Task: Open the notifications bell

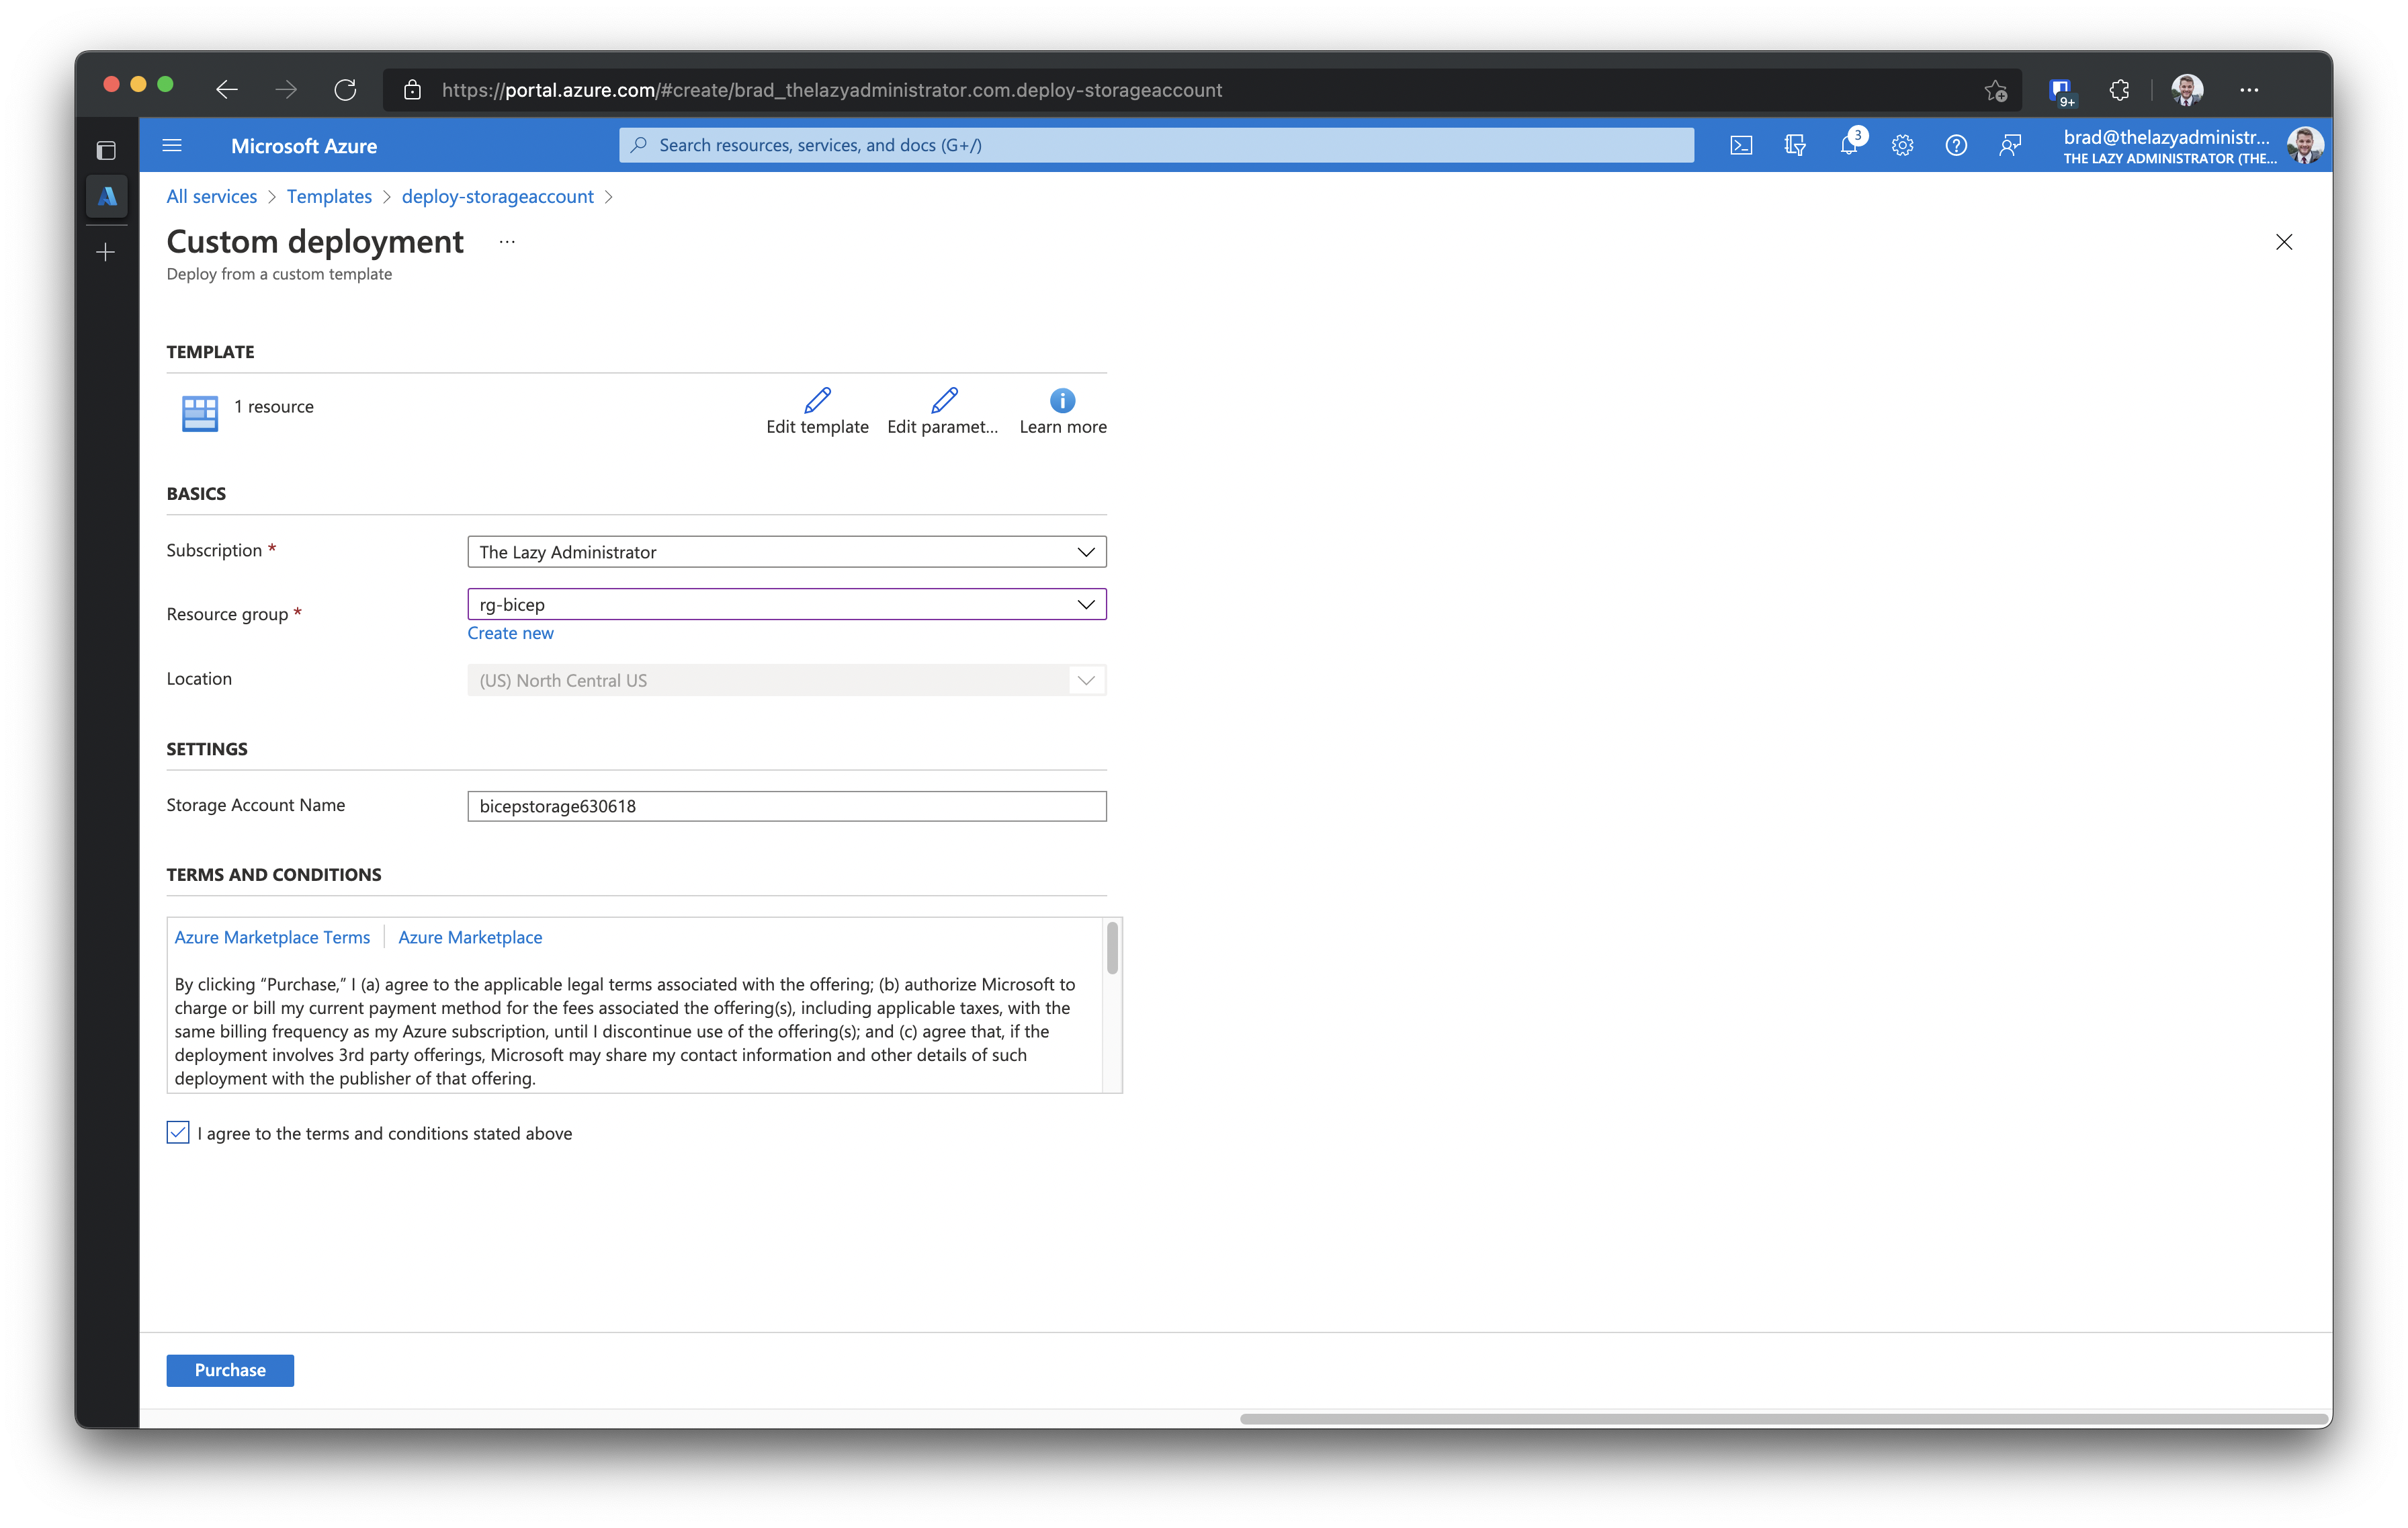Action: click(x=1849, y=146)
